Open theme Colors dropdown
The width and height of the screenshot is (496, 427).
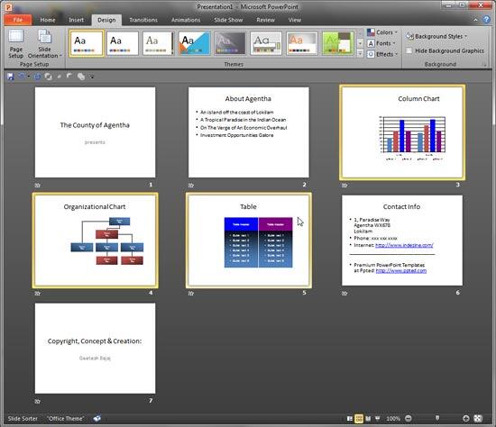(x=382, y=32)
